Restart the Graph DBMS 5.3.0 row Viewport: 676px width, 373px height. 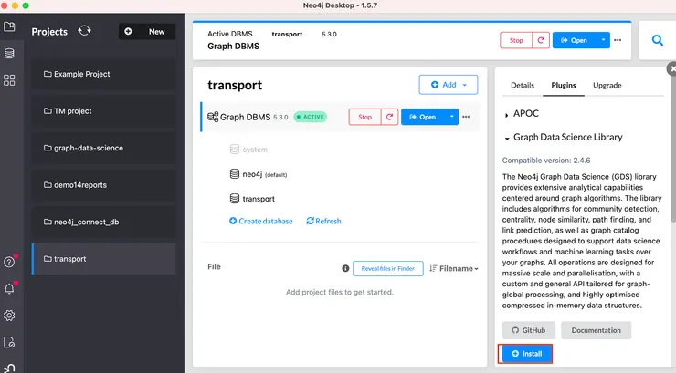[x=389, y=117]
